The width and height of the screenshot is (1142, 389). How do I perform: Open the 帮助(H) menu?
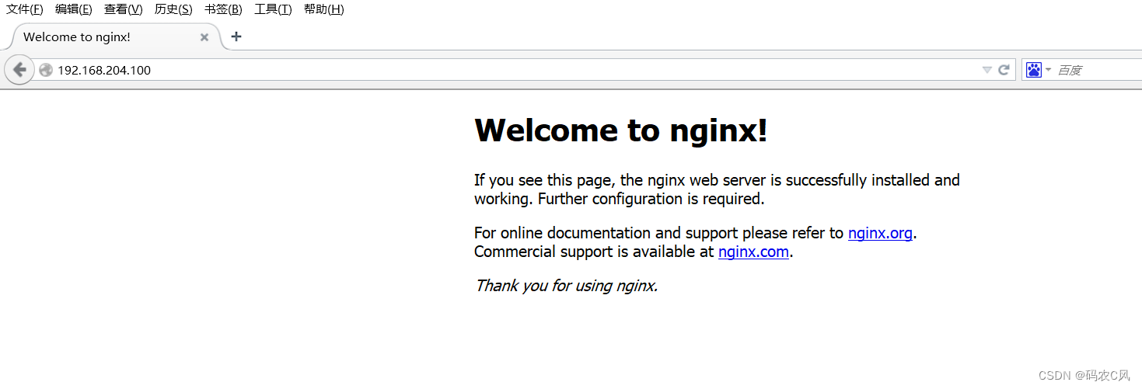pyautogui.click(x=324, y=9)
